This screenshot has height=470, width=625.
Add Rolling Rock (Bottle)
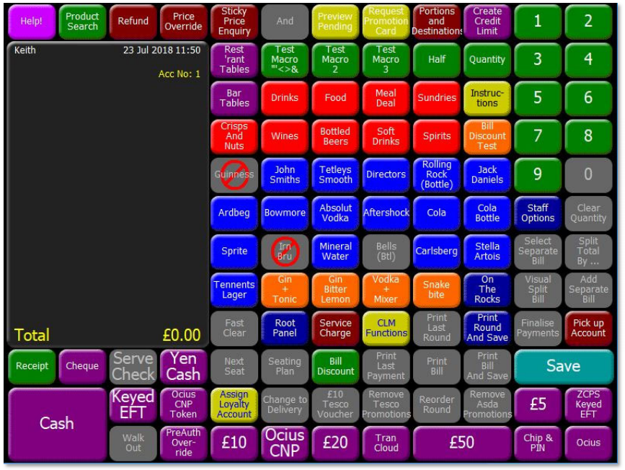click(x=436, y=174)
